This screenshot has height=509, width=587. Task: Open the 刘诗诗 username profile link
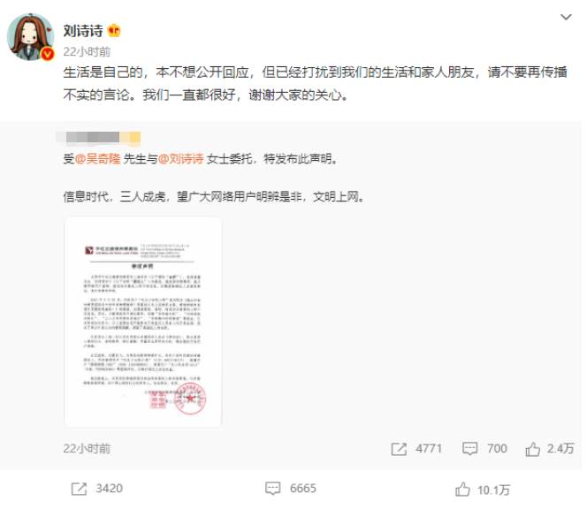[x=83, y=31]
